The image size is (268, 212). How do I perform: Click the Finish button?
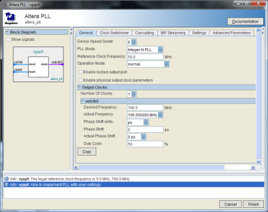(253, 204)
